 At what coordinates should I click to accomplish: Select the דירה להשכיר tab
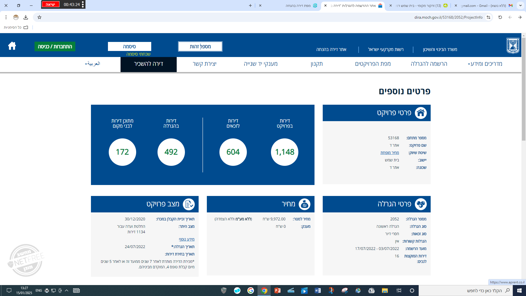pyautogui.click(x=148, y=64)
